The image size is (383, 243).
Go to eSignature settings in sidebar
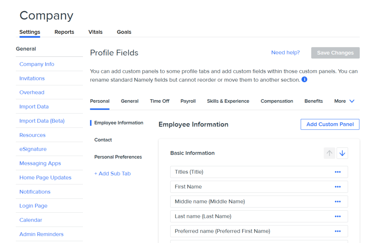[33, 149]
